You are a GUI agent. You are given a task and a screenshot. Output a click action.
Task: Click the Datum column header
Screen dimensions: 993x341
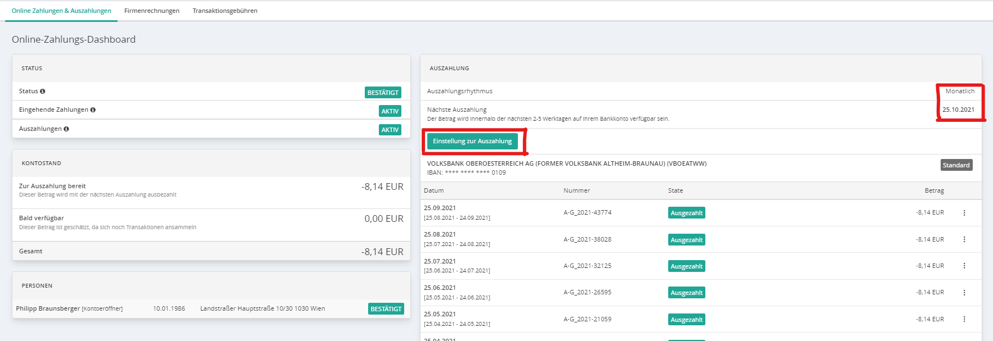433,191
